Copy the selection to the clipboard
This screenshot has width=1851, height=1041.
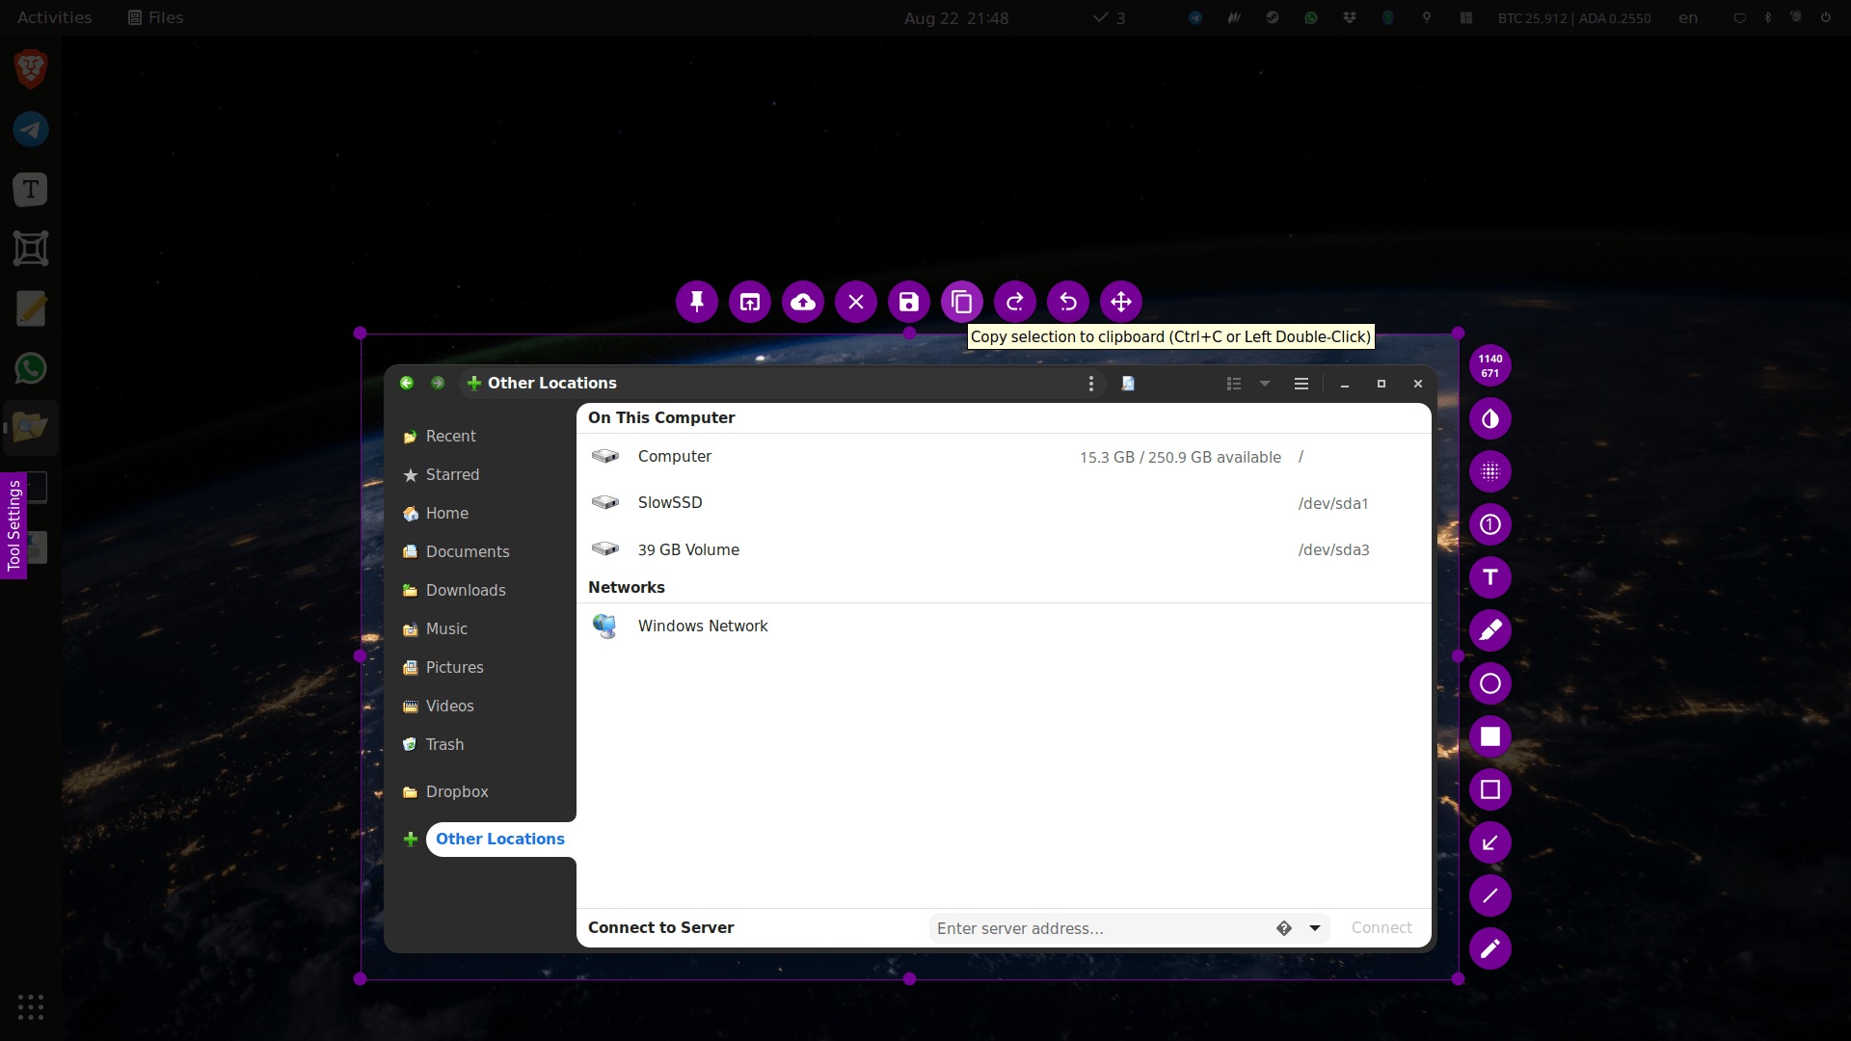point(962,303)
